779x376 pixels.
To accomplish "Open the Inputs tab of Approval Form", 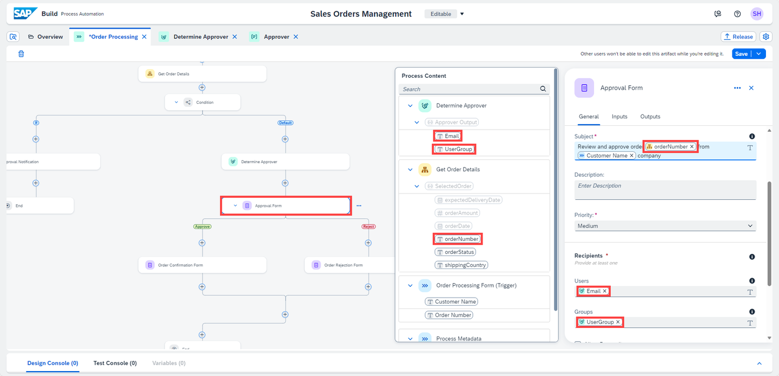I will coord(619,117).
